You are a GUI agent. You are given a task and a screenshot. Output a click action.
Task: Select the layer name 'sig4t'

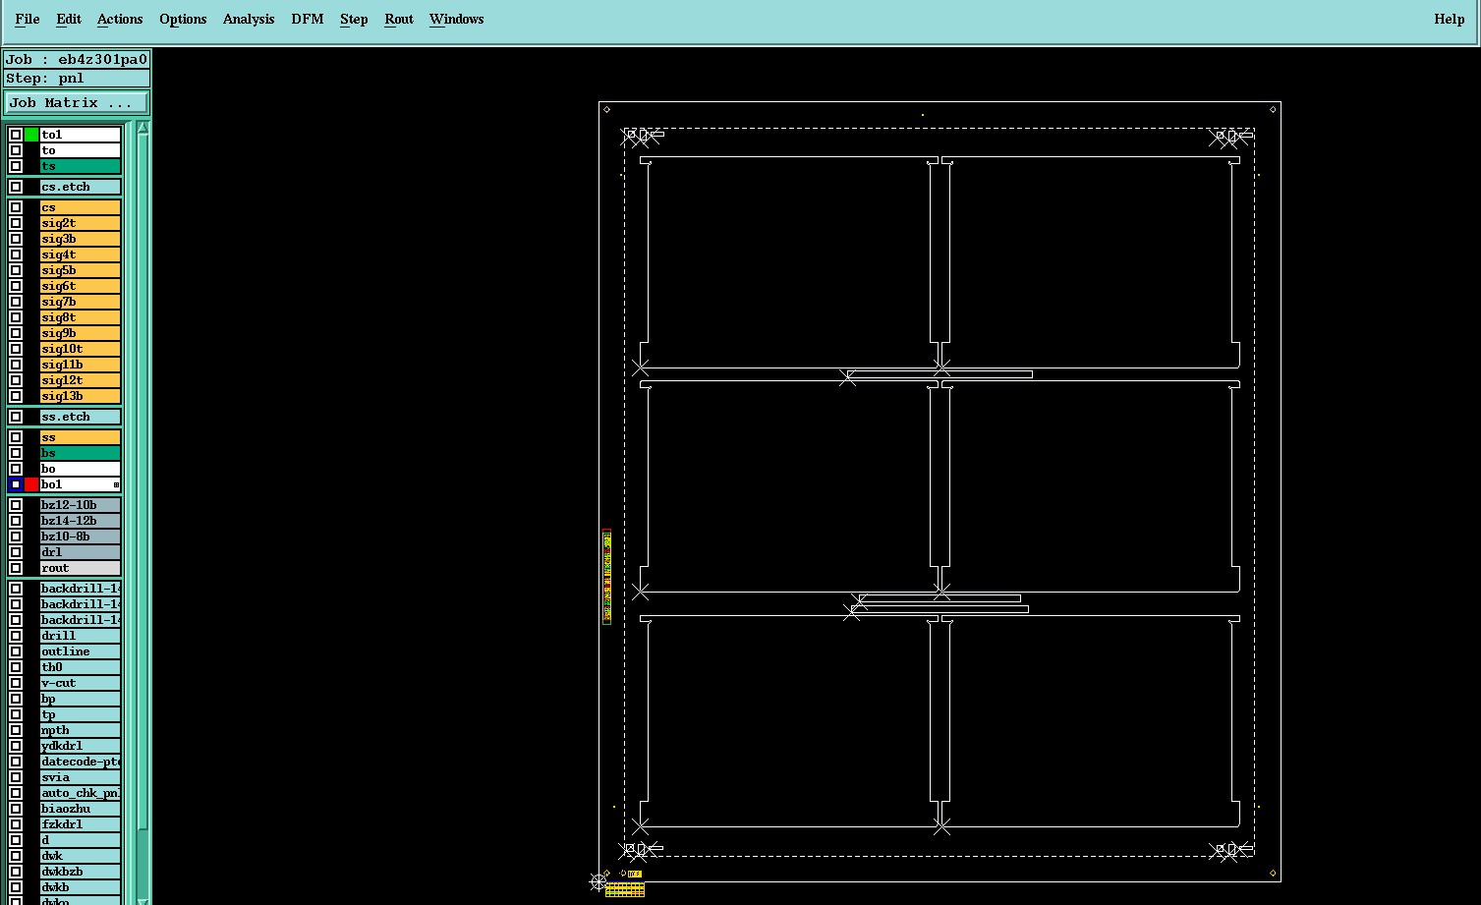(80, 255)
